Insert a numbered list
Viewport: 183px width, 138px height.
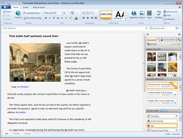pos(88,13)
